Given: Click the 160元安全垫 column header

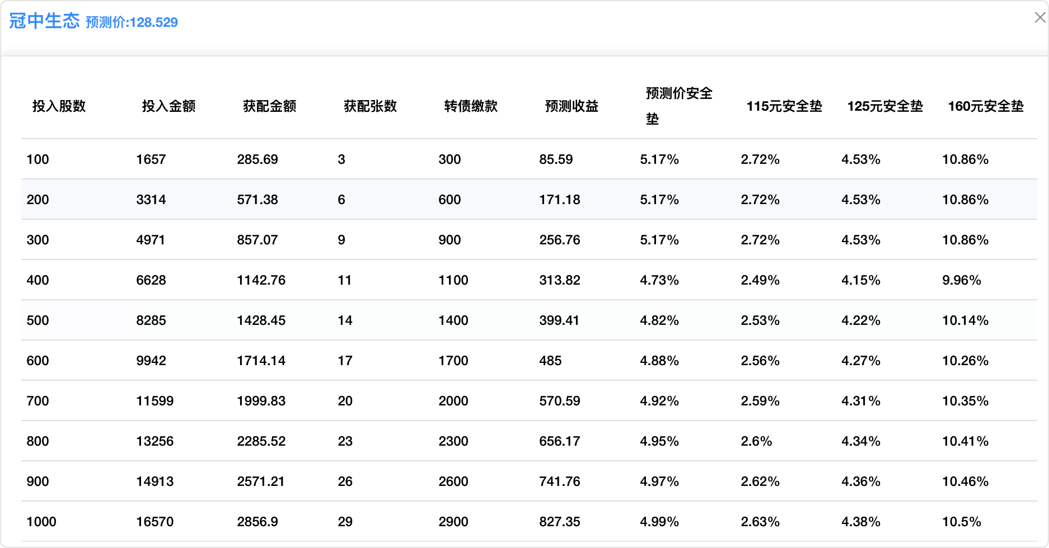Looking at the screenshot, I should (x=985, y=106).
